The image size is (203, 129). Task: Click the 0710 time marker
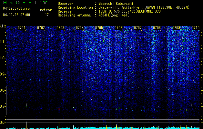click(196, 27)
